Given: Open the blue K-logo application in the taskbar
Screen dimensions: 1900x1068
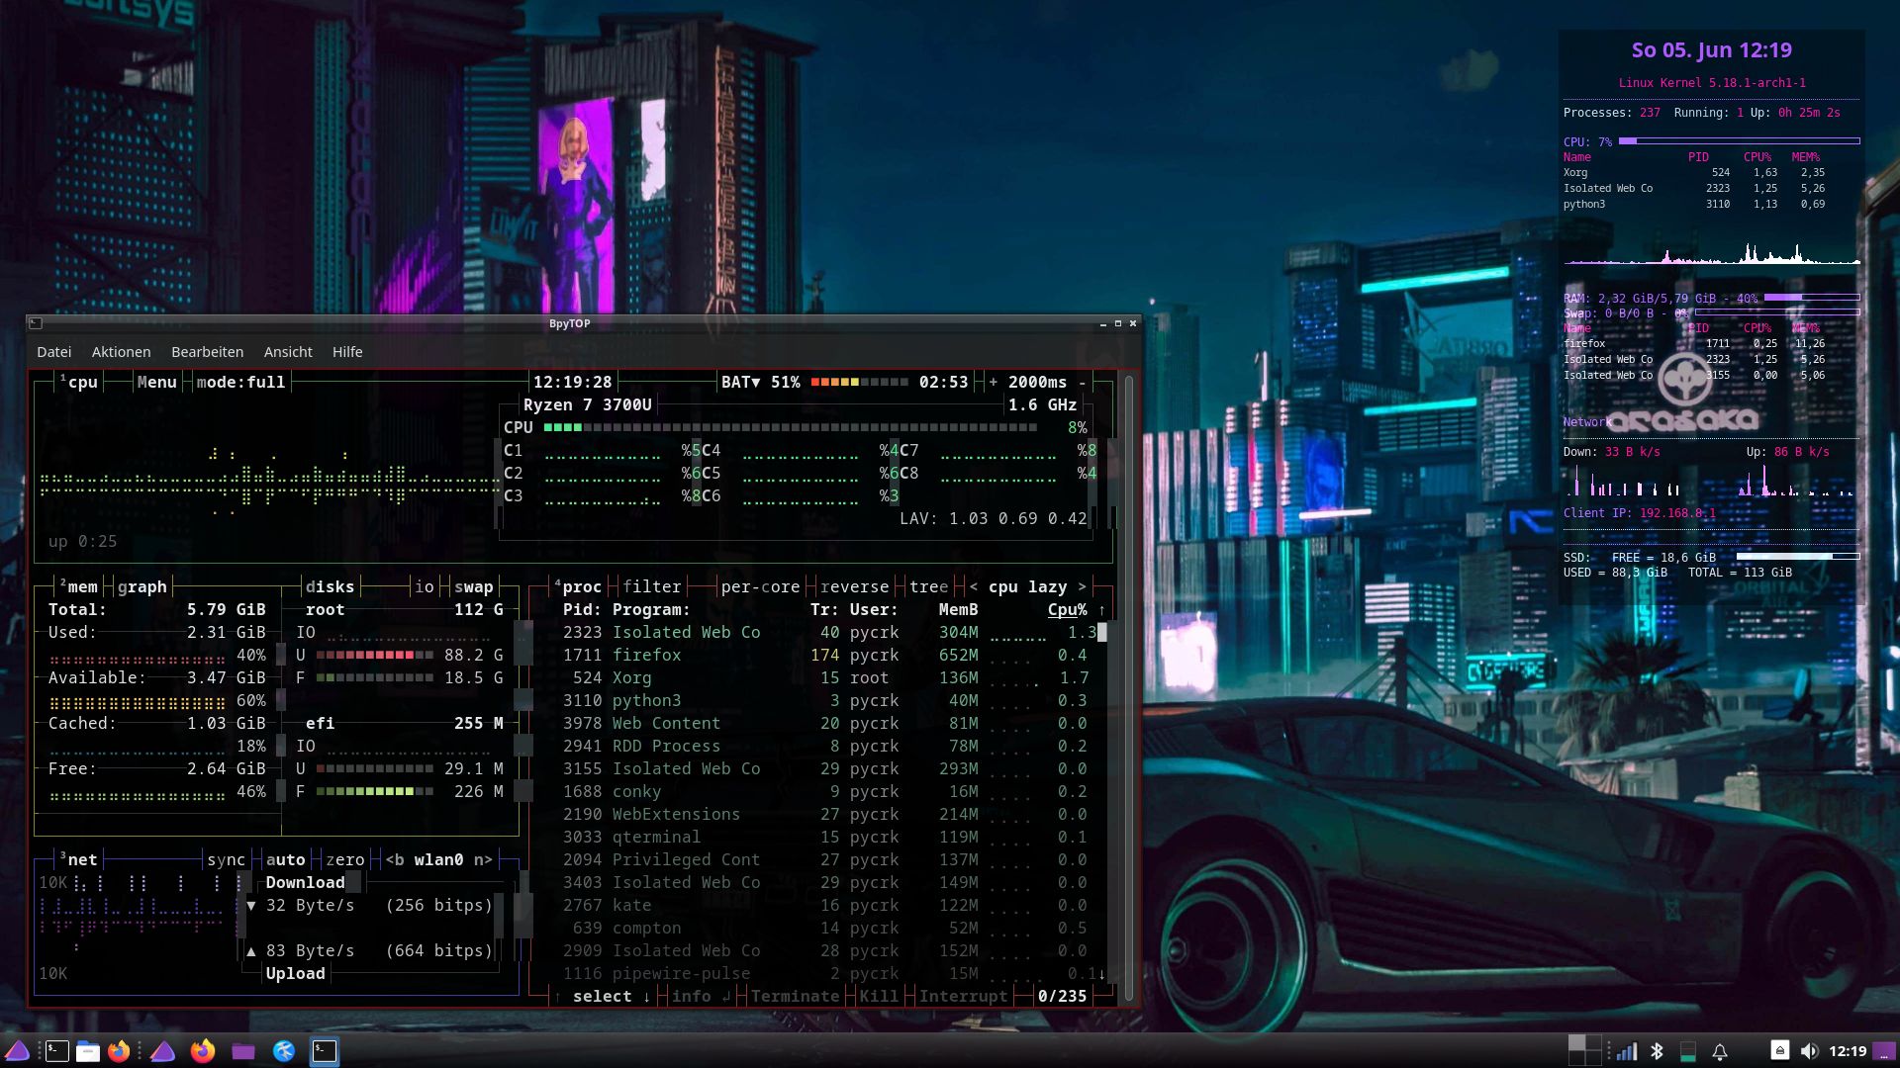Looking at the screenshot, I should tap(284, 1051).
